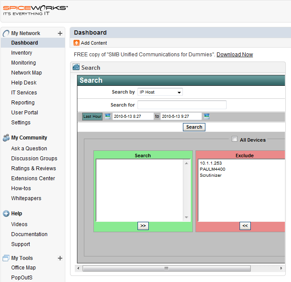
Task: Select PAULM4400 in the Exclude list
Action: [212, 169]
